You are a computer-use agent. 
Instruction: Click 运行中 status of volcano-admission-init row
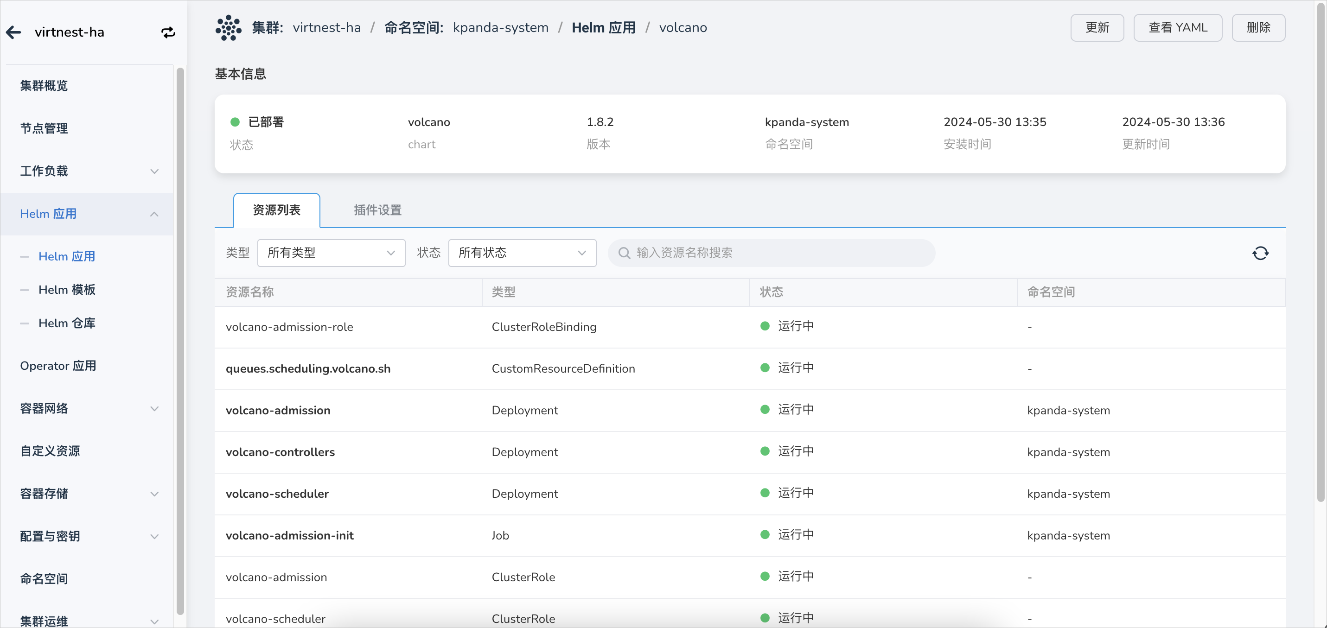796,535
